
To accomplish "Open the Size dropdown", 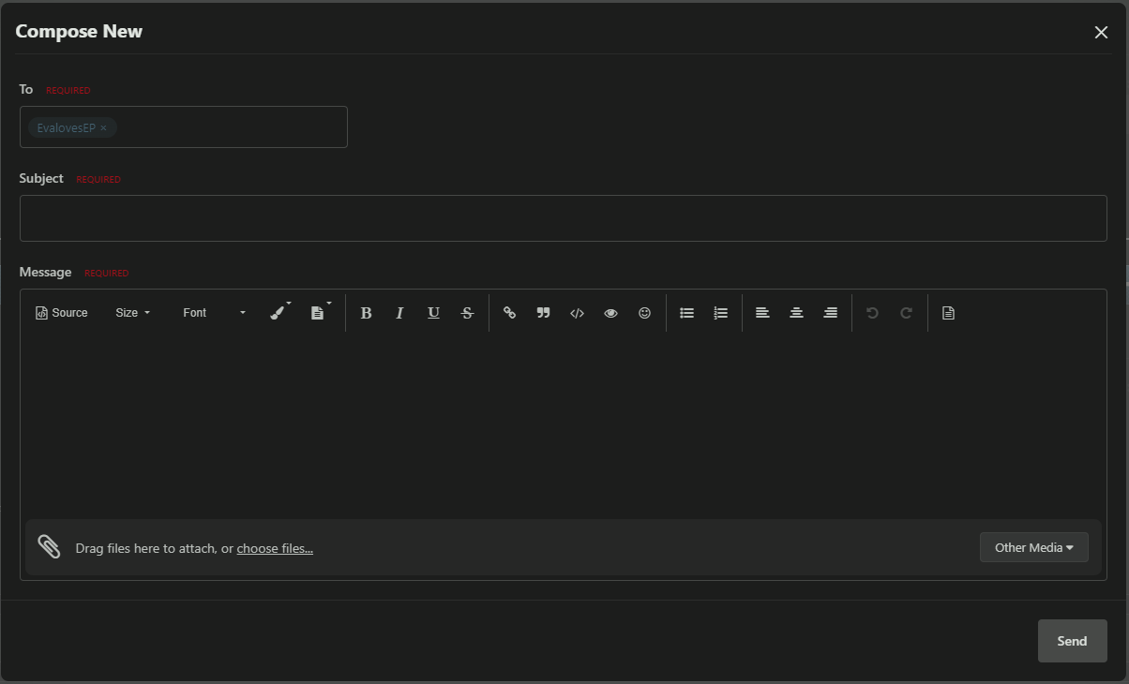I will (x=132, y=313).
